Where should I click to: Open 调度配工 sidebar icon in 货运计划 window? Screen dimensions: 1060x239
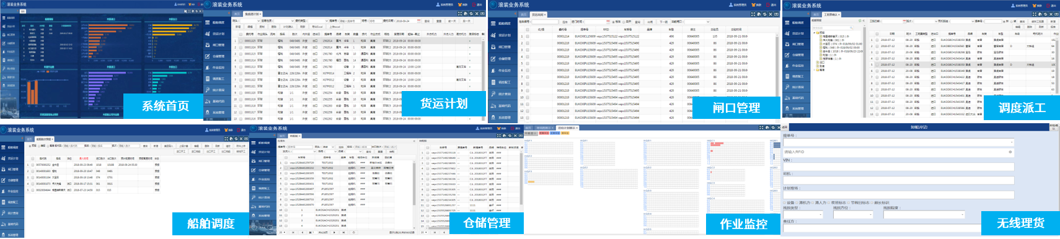(x=208, y=79)
